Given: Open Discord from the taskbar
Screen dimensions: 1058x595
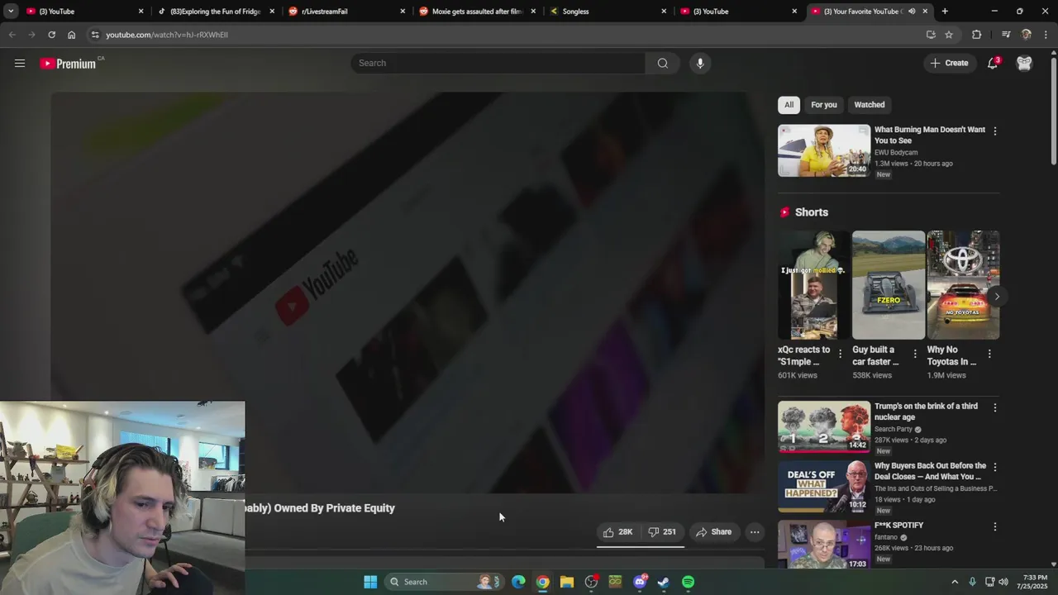Looking at the screenshot, I should pos(640,582).
